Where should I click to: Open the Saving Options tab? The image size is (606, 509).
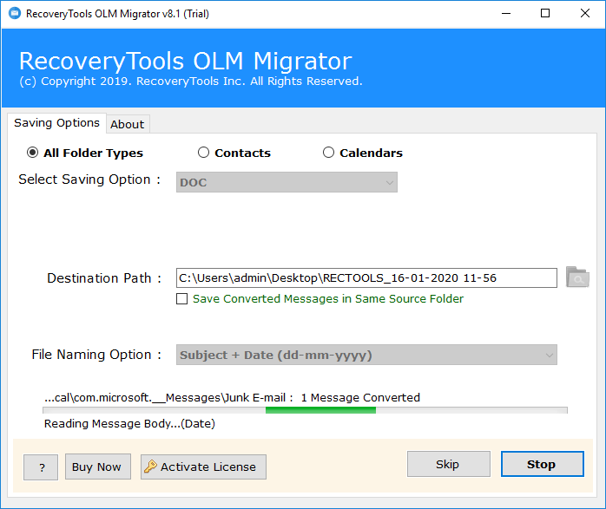[56, 123]
